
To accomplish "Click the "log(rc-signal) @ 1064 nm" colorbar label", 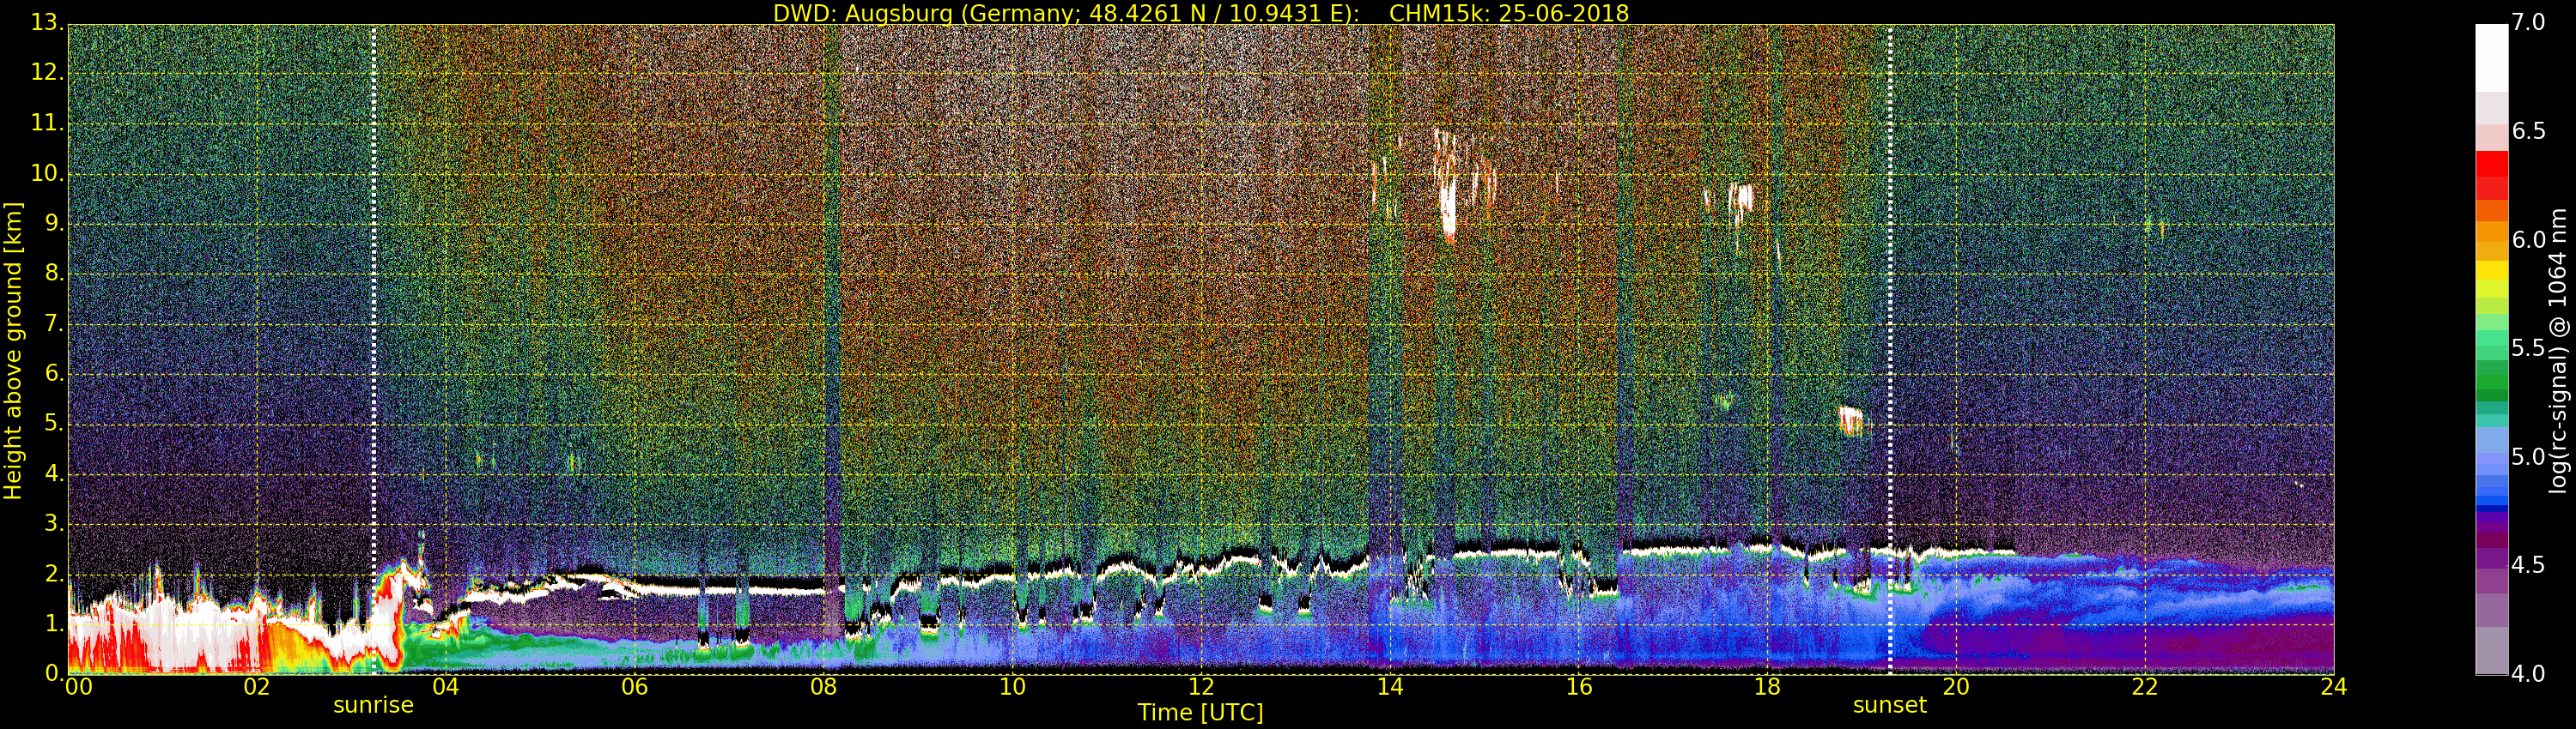I will (2557, 351).
